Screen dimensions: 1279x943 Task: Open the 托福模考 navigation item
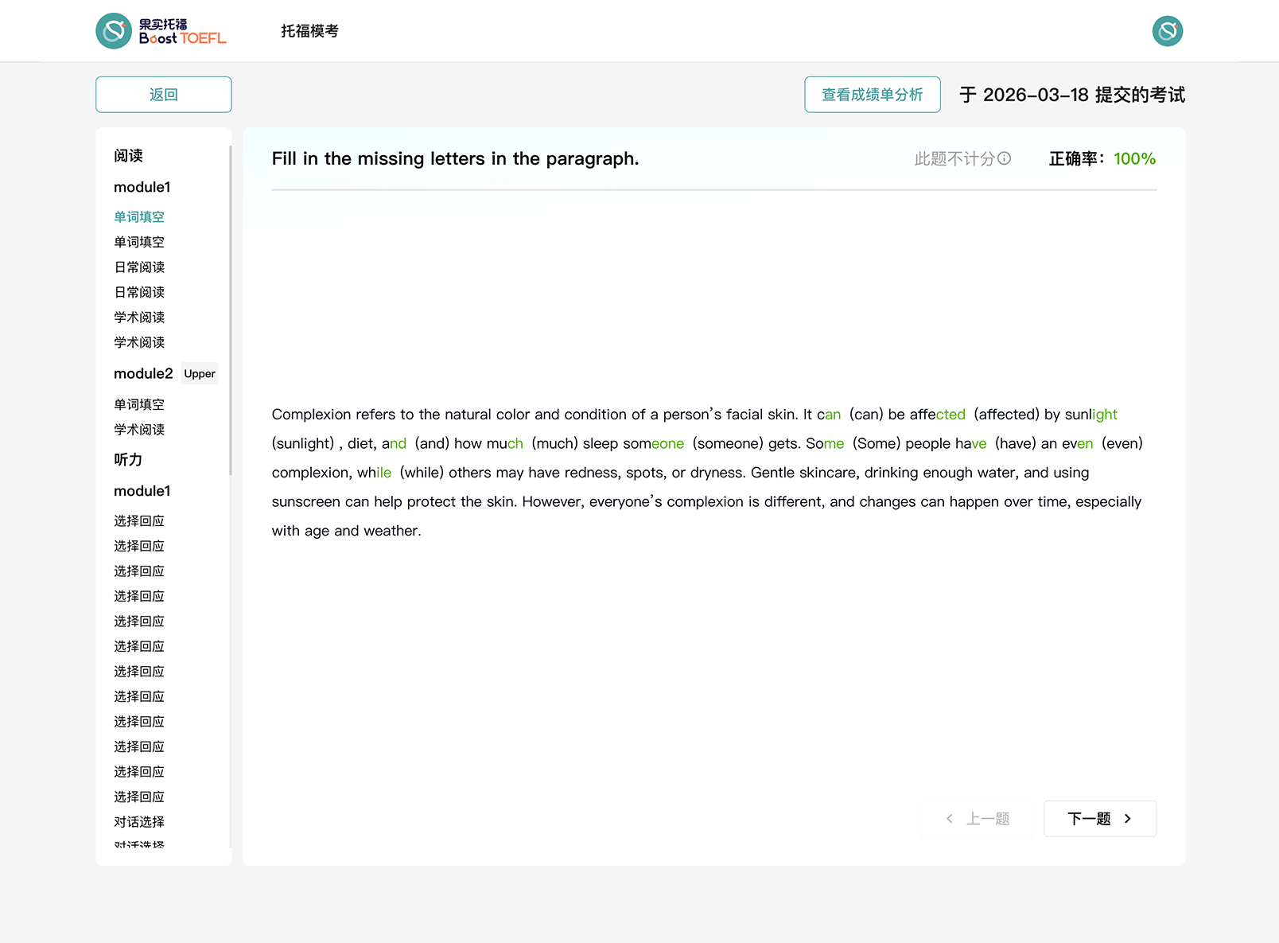tap(309, 31)
